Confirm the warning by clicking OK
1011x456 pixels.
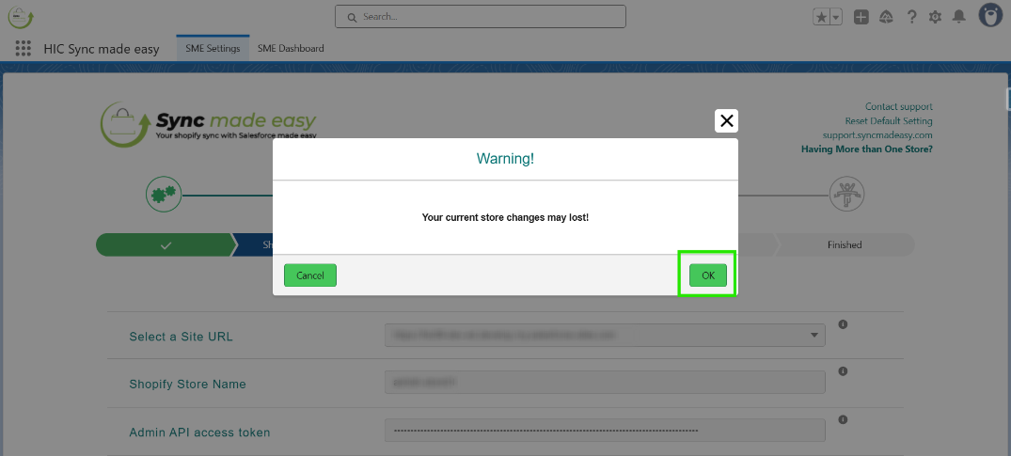coord(708,275)
